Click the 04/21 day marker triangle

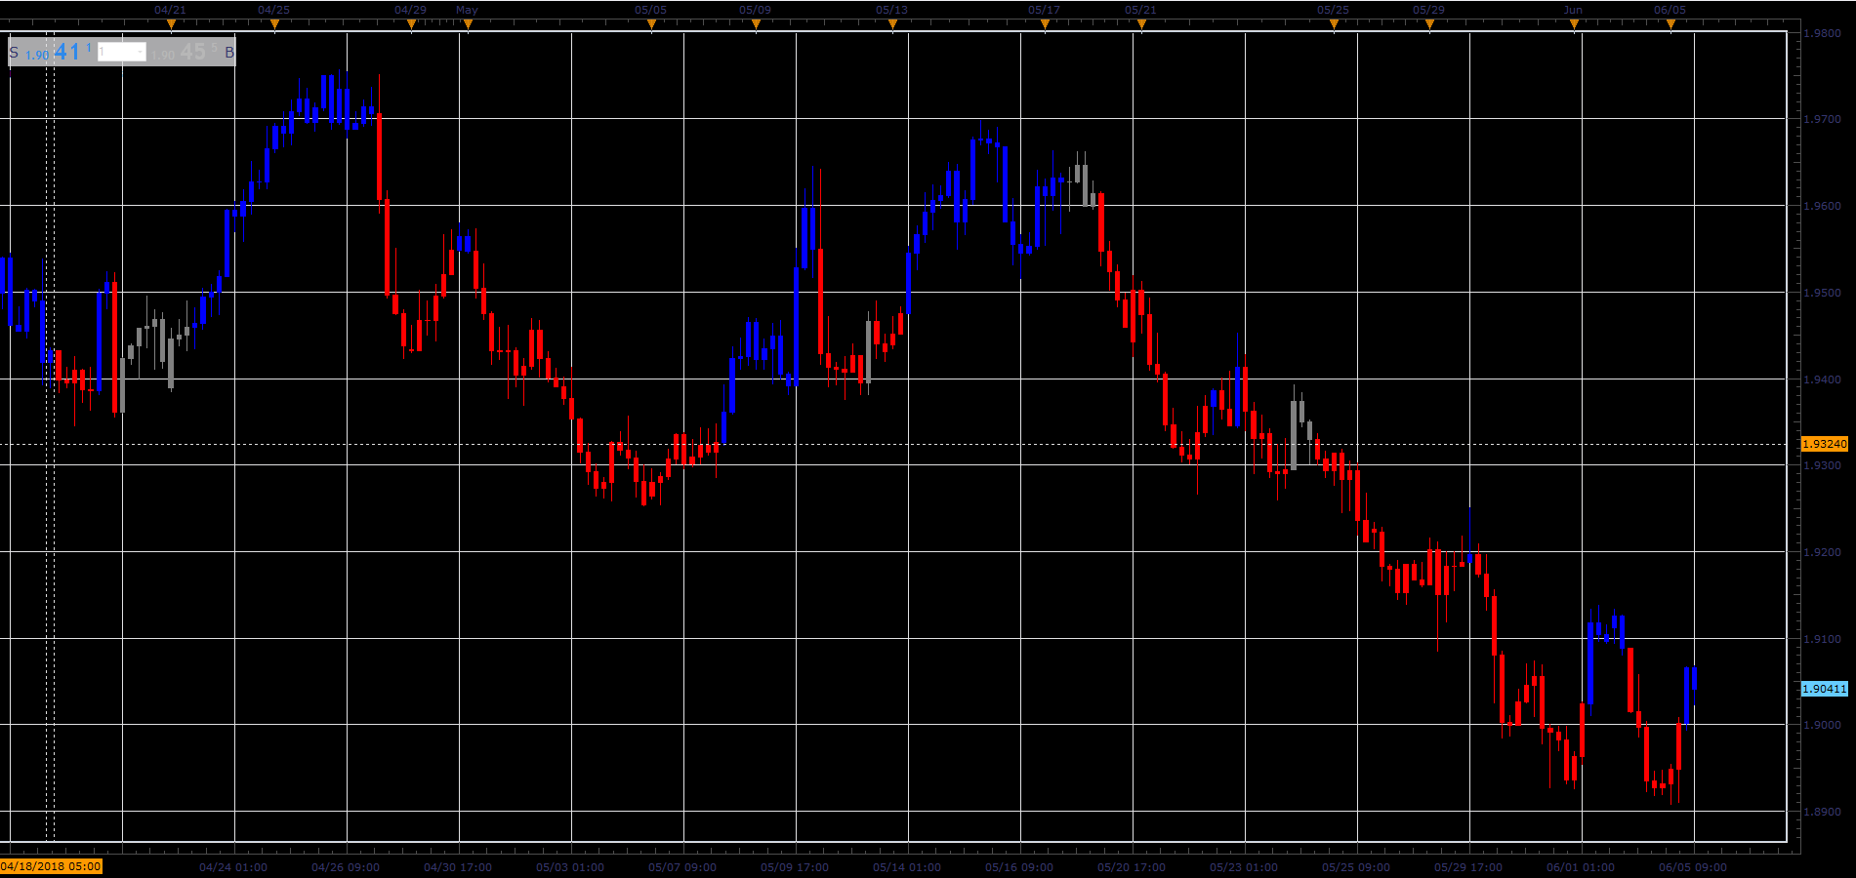point(171,25)
